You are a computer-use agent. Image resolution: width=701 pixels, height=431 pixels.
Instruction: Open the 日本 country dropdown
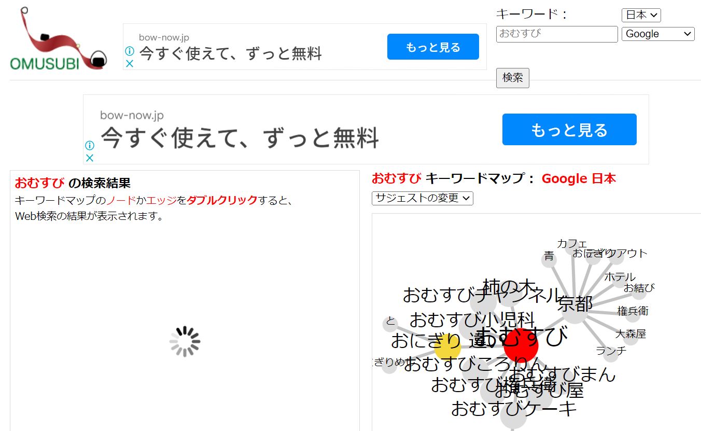[x=641, y=15]
